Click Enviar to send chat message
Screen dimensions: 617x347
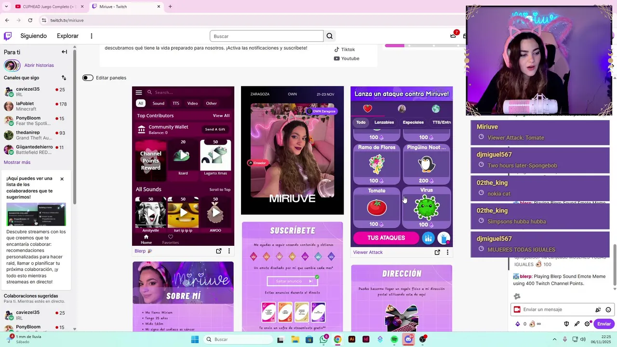604,324
